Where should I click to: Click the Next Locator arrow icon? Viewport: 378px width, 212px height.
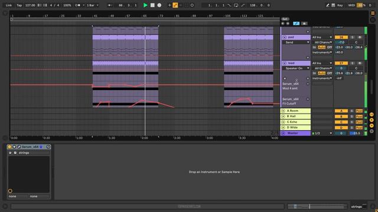(x=288, y=24)
